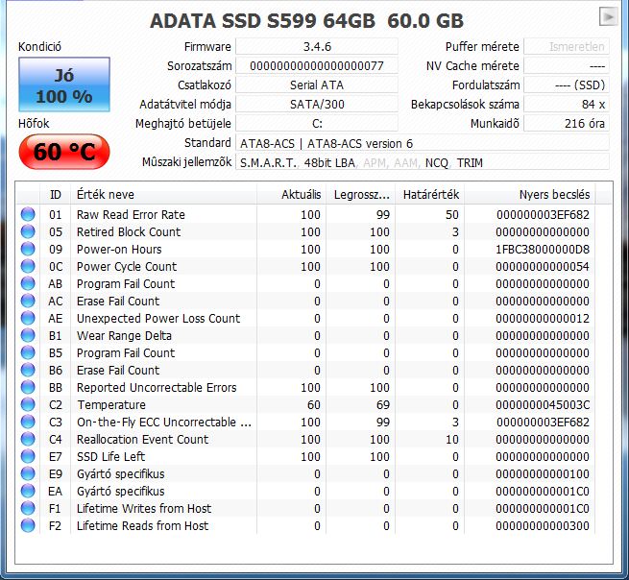Click status circle of Temperature row
Image resolution: width=629 pixels, height=580 pixels.
click(28, 404)
